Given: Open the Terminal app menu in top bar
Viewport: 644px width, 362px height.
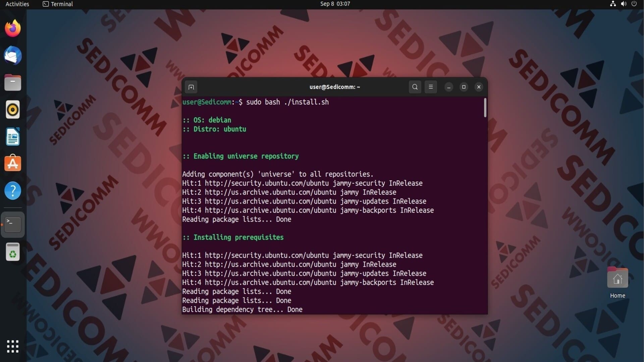Looking at the screenshot, I should [x=58, y=4].
